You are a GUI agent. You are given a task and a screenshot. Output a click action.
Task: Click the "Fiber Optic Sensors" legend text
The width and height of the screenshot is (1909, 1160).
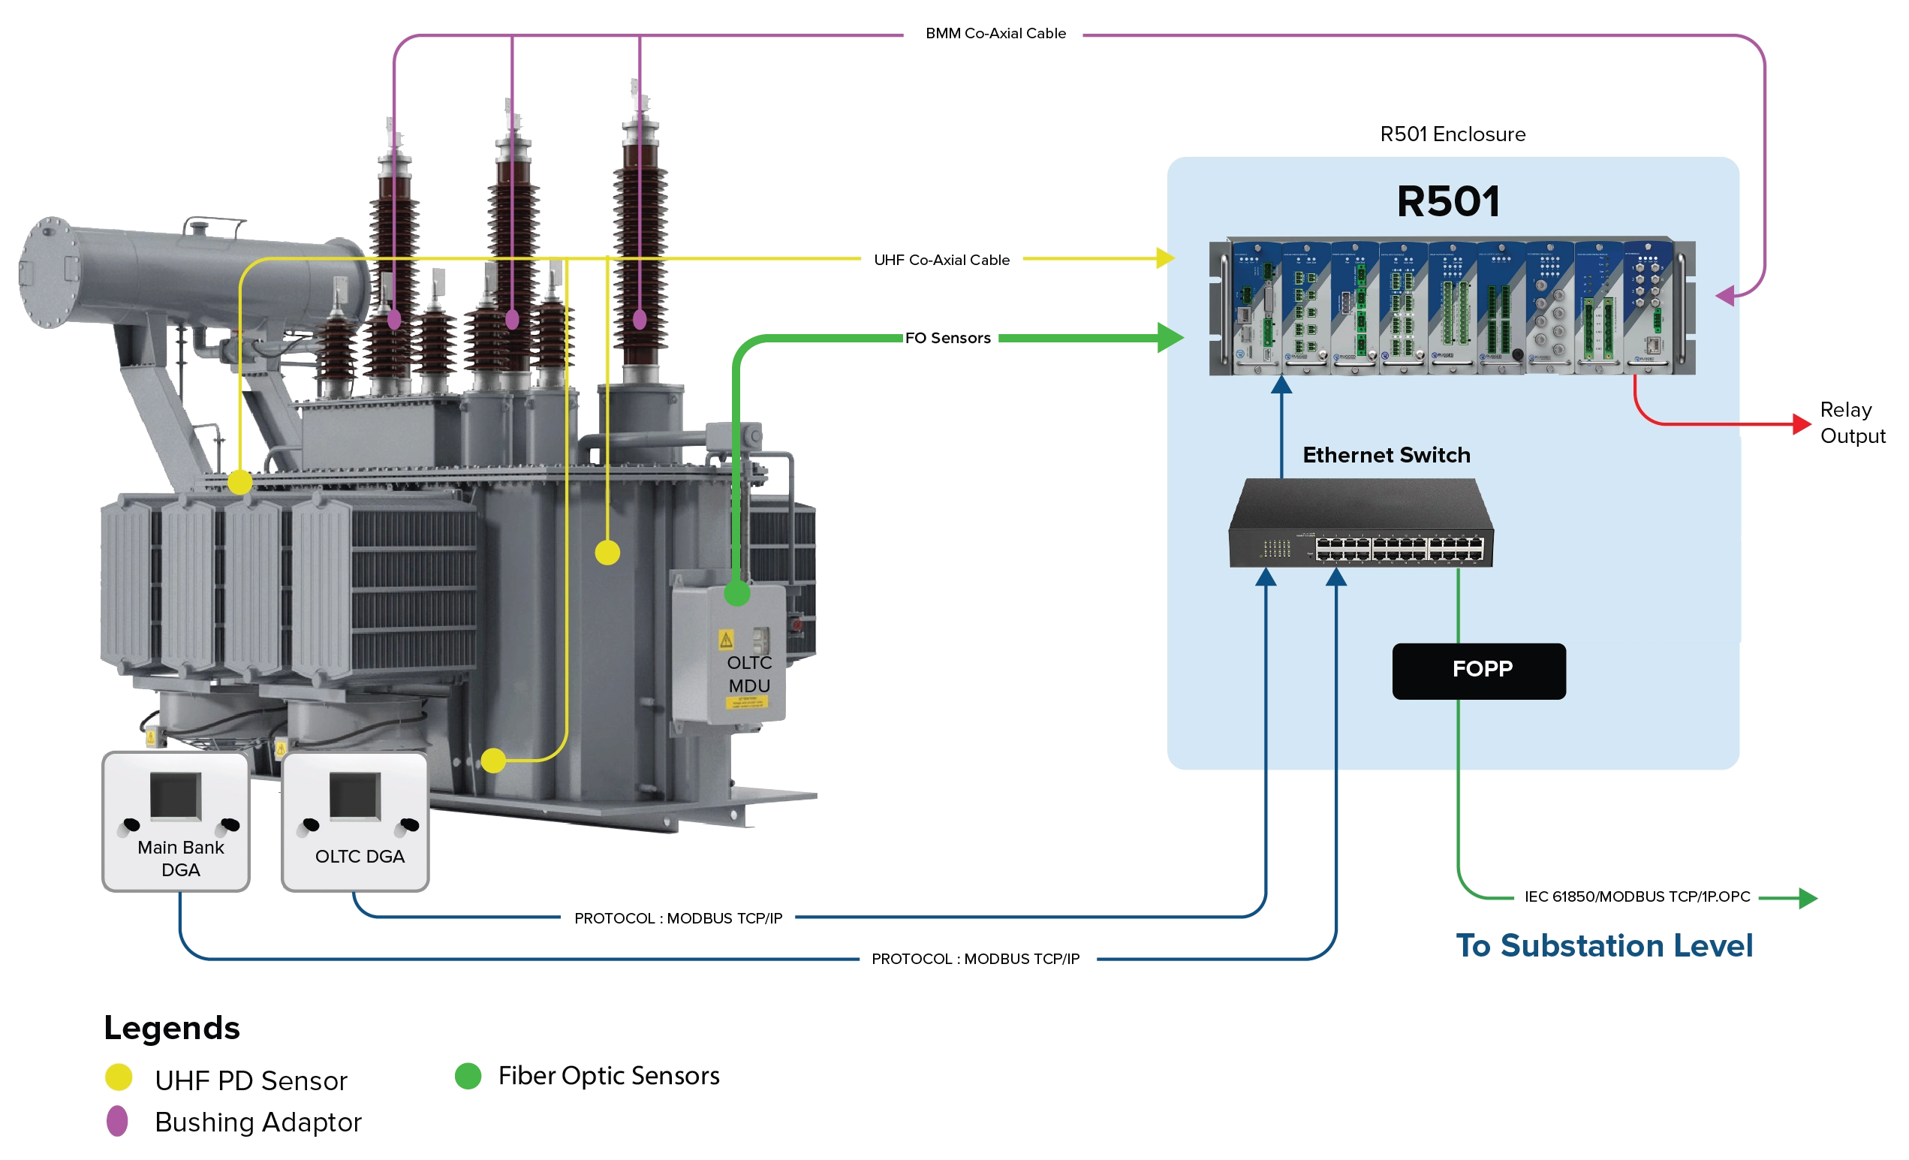(609, 1076)
